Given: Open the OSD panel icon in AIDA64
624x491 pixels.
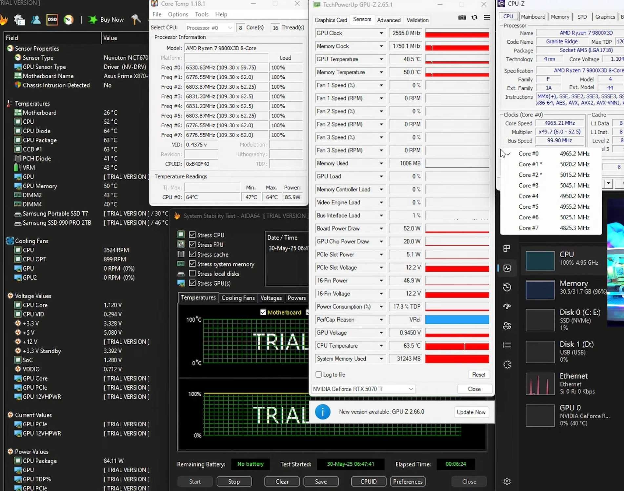Looking at the screenshot, I should [x=52, y=20].
